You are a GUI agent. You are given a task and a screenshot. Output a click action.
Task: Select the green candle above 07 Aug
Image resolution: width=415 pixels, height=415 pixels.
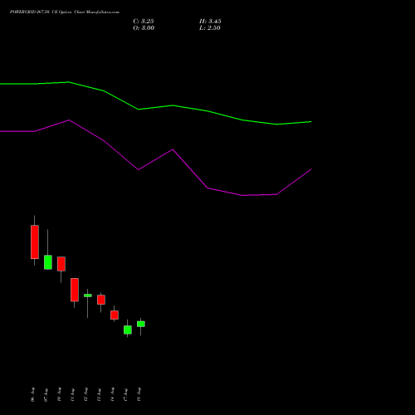tap(48, 262)
